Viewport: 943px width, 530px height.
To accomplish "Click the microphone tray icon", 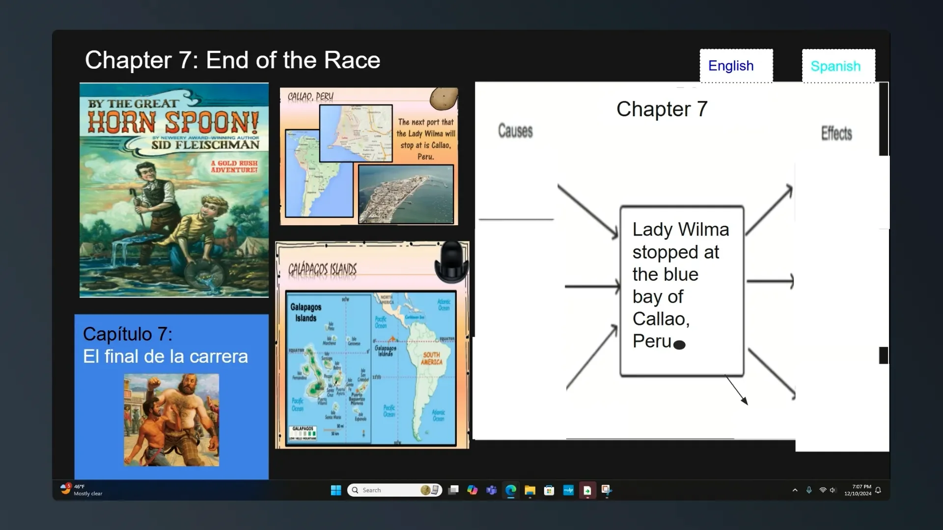I will click(x=809, y=490).
